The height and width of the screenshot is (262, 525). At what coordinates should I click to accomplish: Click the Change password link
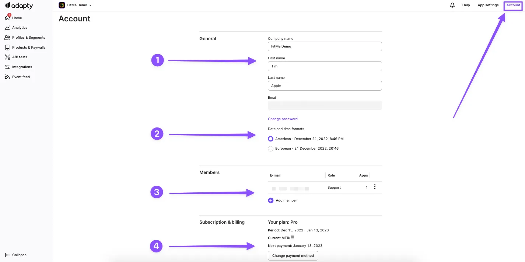283,119
